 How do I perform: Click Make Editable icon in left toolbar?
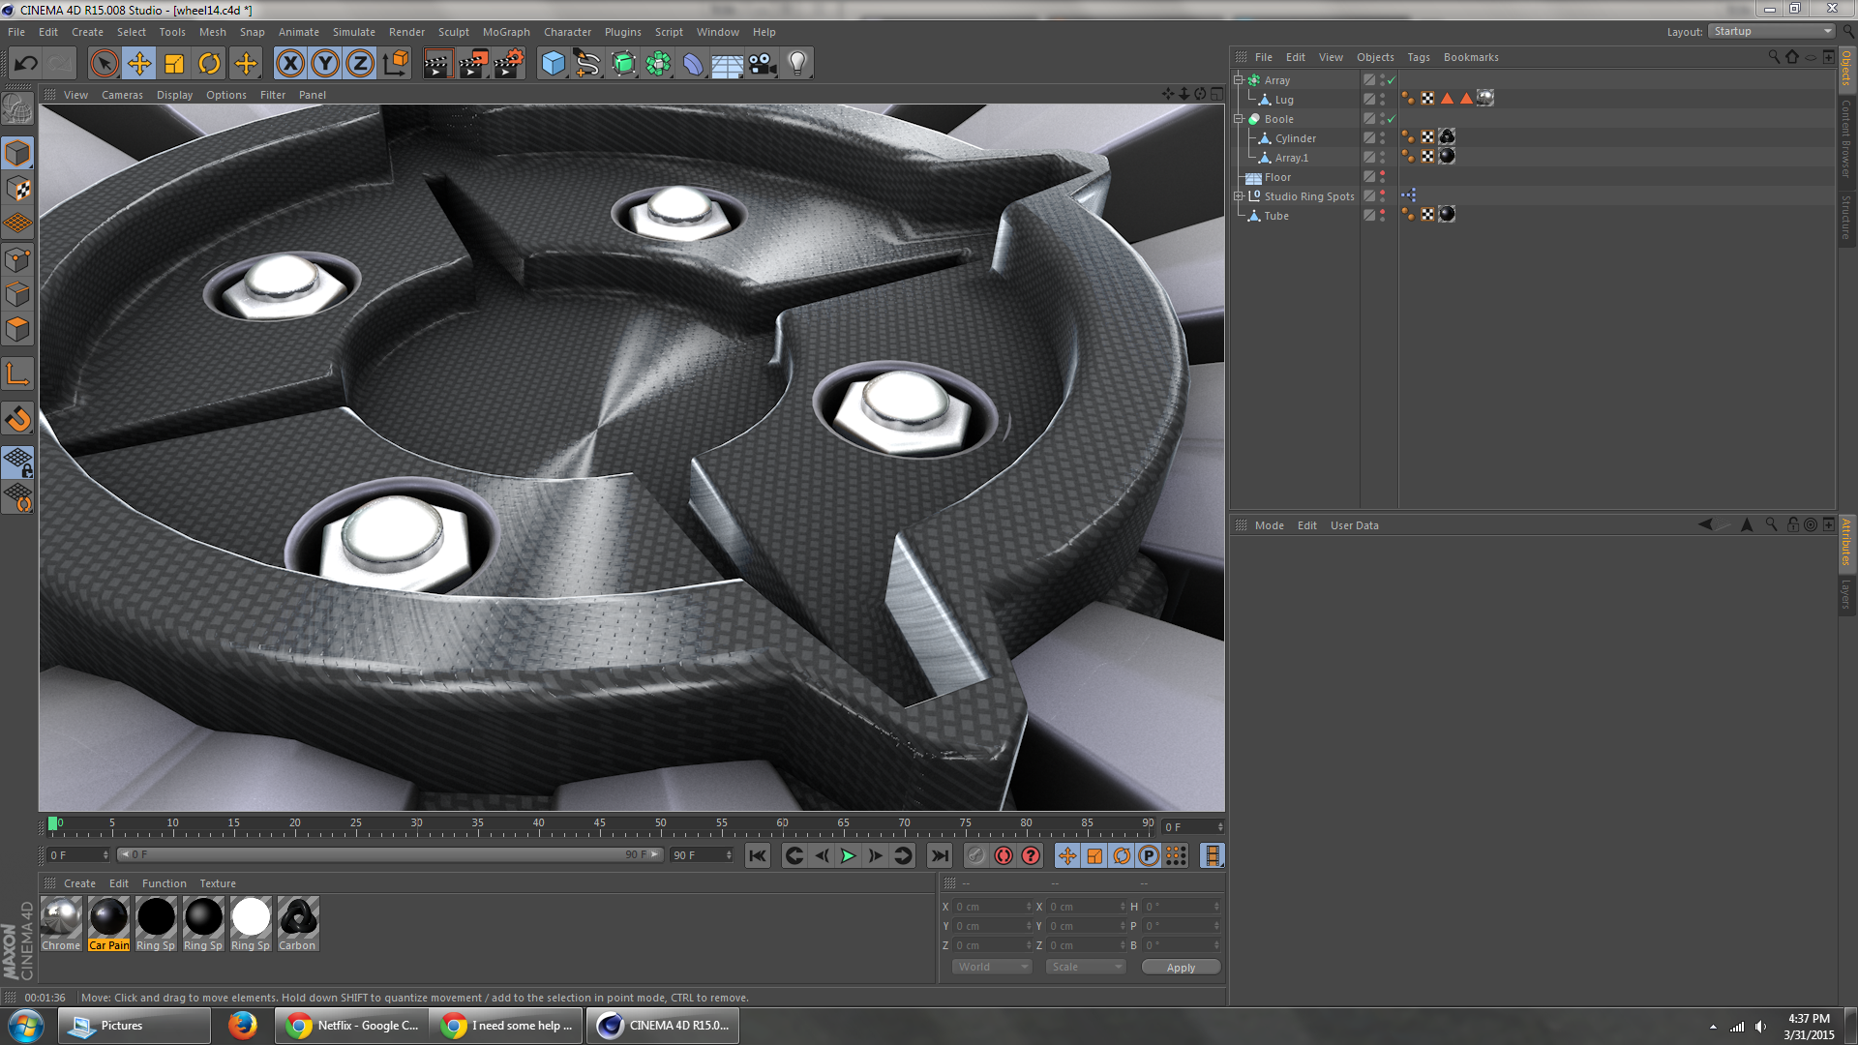coord(17,109)
